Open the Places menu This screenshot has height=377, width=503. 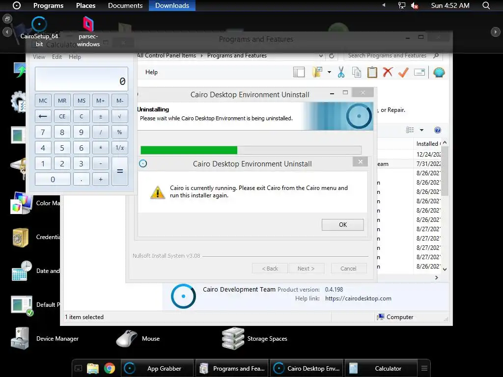[85, 5]
